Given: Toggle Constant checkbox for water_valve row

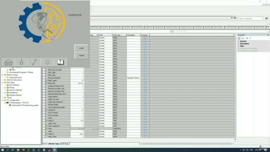Looking at the screenshot, I should click(145, 136).
